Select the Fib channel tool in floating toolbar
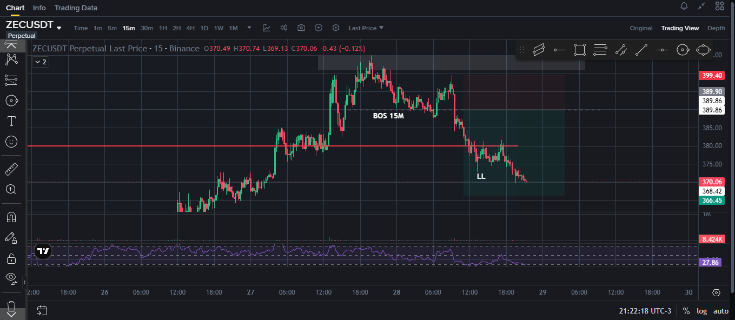The height and width of the screenshot is (320, 735). (x=621, y=50)
